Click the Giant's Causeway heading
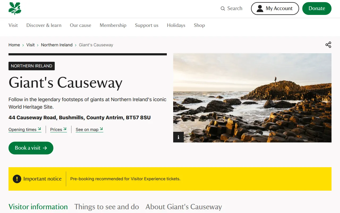This screenshot has height=213, width=340. [65, 83]
